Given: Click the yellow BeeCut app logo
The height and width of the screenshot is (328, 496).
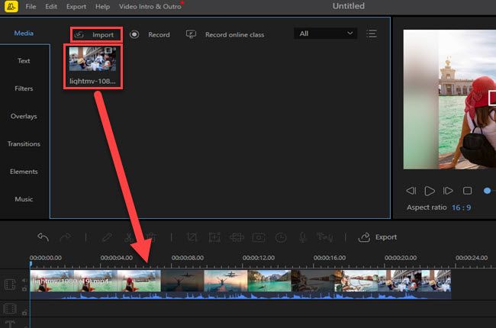Looking at the screenshot, I should (x=11, y=6).
